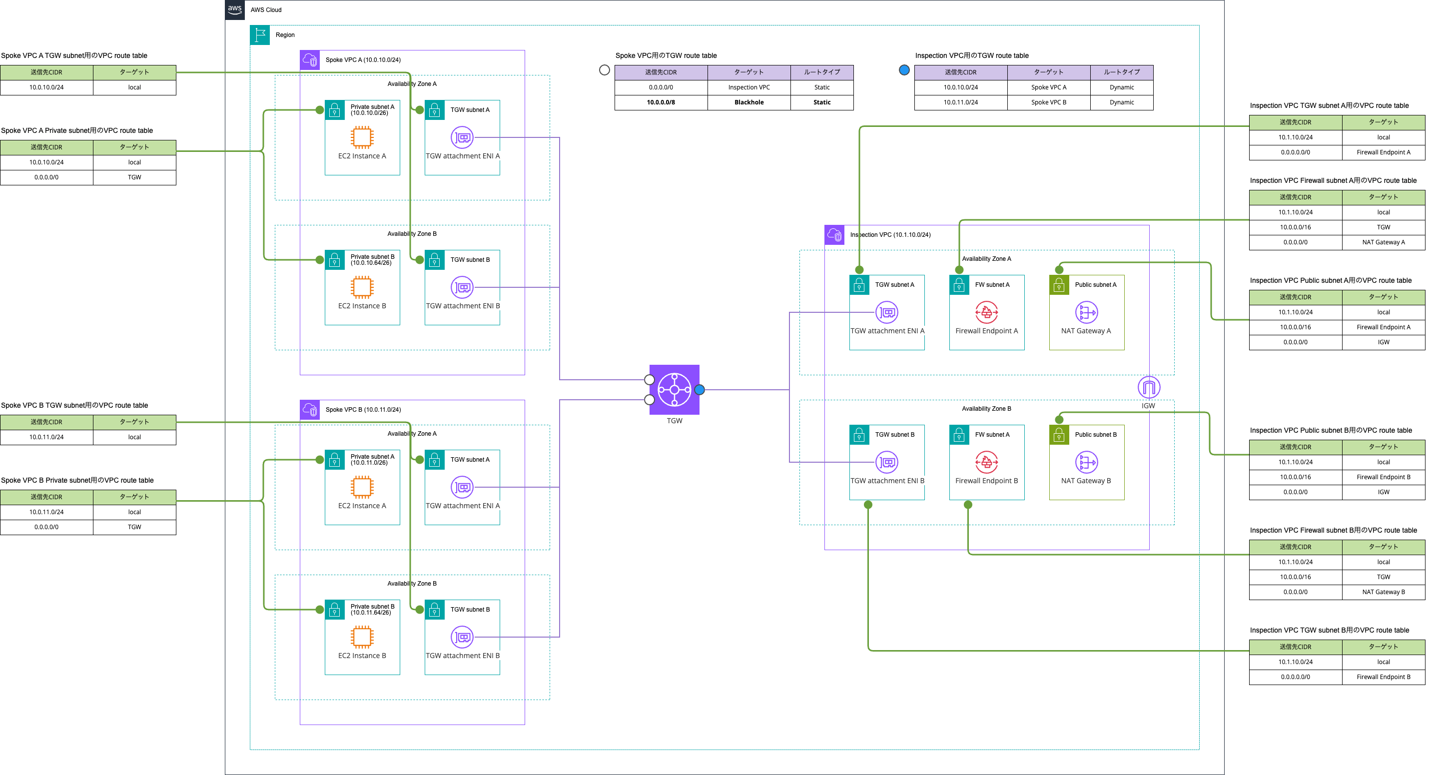The image size is (1429, 775).
Task: Select lock icon of Private subnet A 10.0.10.0/26
Action: tap(334, 110)
